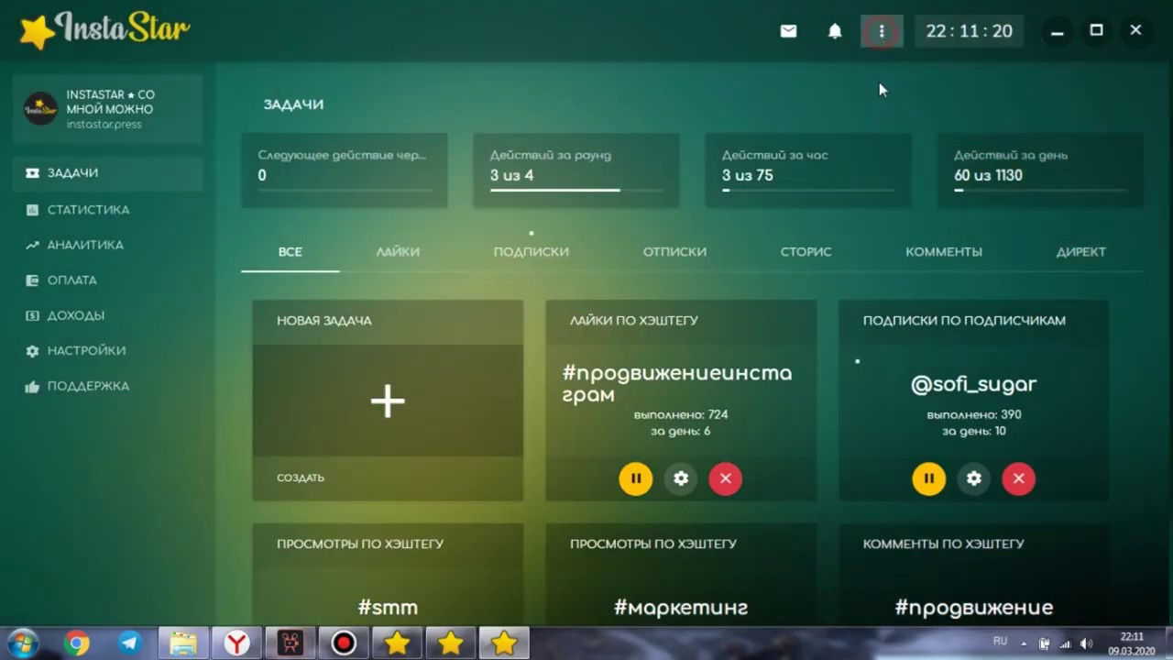Click the ПОДДЕРЖКА thumbs-up icon
1173x660 pixels.
(32, 386)
